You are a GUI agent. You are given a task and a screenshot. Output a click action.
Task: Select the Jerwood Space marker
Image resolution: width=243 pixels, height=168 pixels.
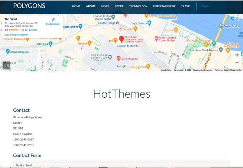(x=8, y=52)
